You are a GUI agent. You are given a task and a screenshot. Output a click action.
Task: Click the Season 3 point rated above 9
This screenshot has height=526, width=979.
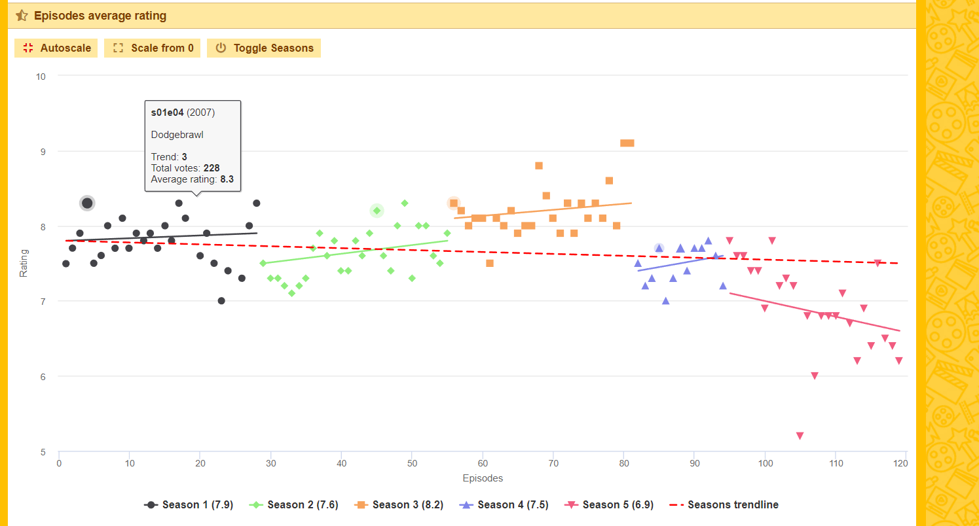[627, 141]
